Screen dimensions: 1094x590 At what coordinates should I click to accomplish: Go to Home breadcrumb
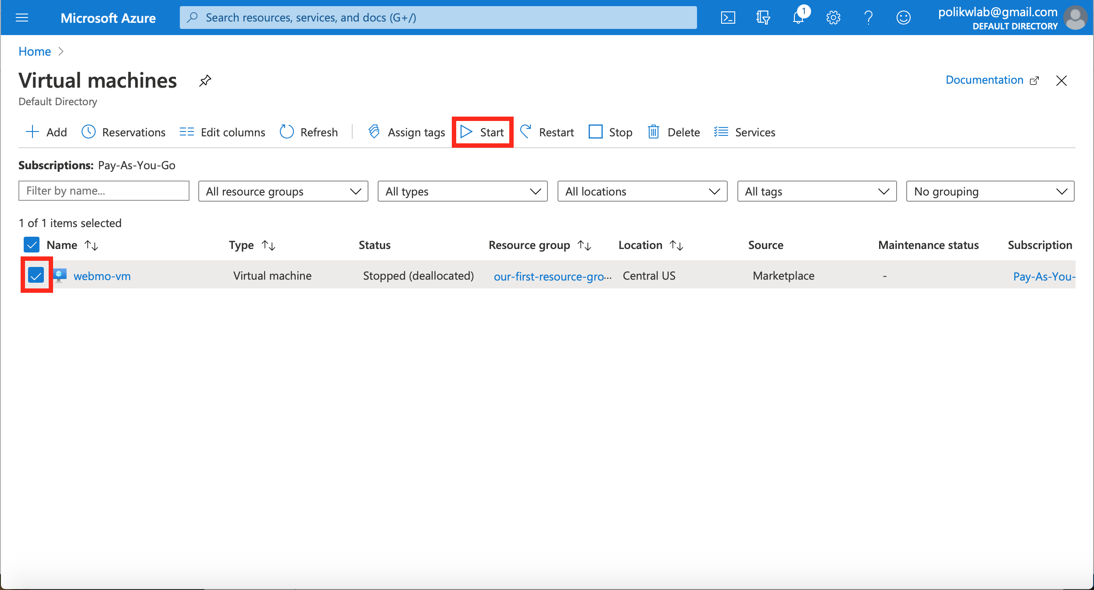tap(35, 52)
